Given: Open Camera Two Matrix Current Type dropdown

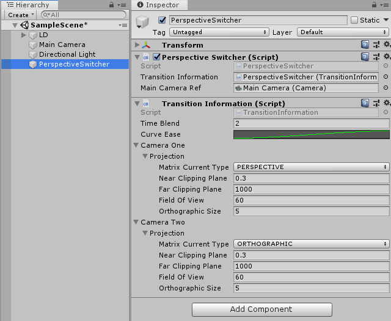Looking at the screenshot, I should (311, 243).
